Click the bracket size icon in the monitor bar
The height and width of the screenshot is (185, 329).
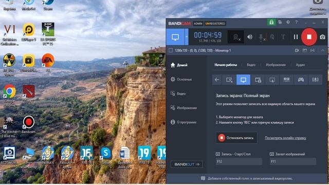pos(313,50)
